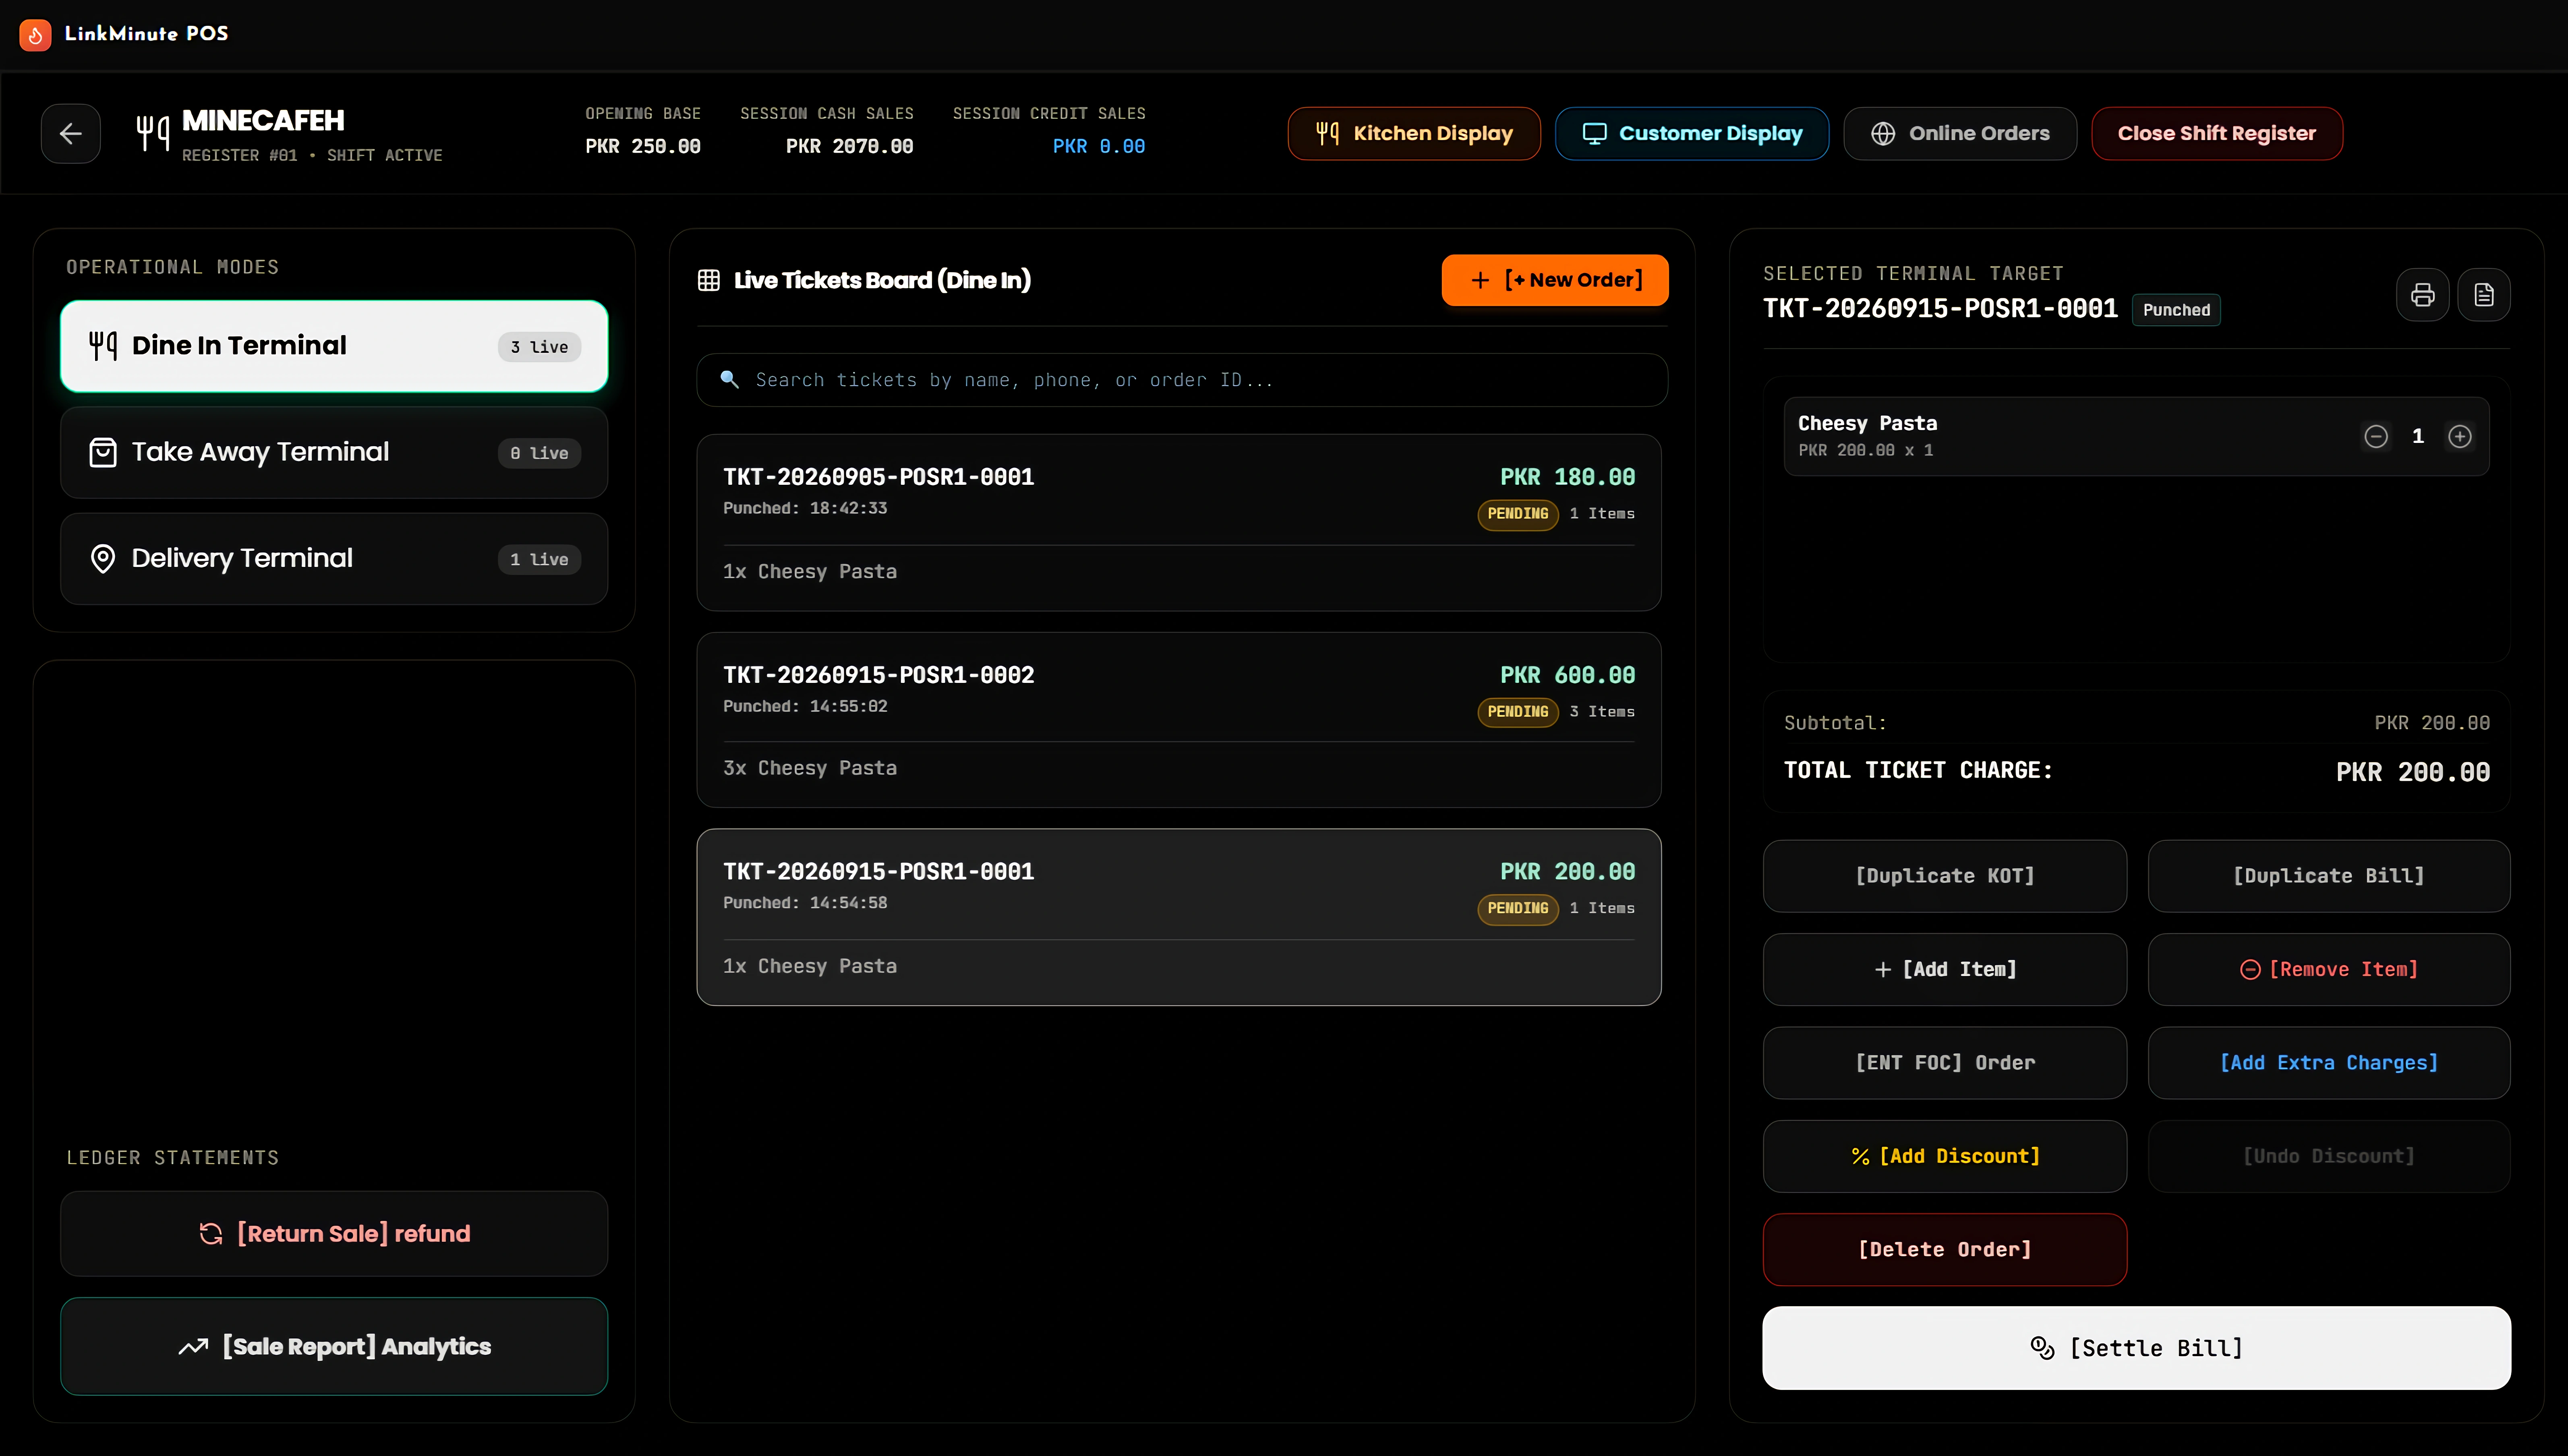
Task: Increase Cheesy Pasta quantity with plus
Action: click(2460, 437)
